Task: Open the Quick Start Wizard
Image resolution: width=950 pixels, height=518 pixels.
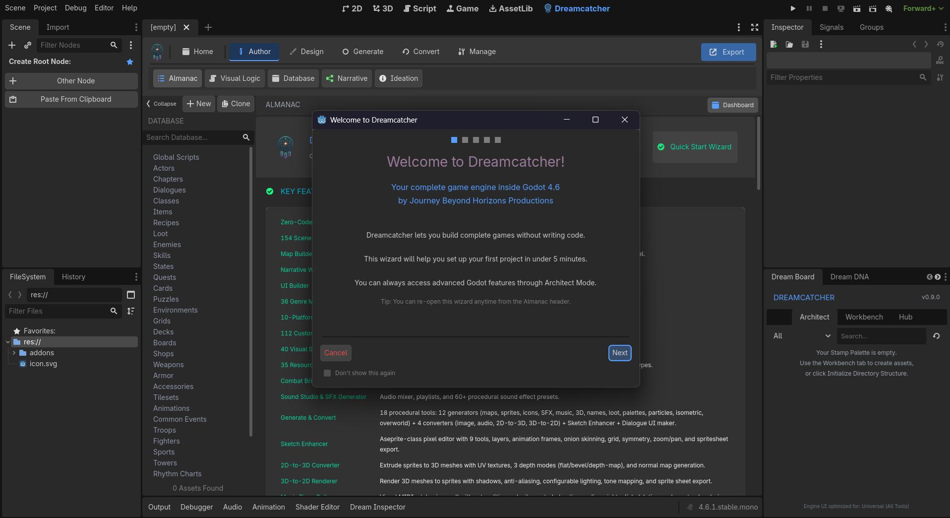Action: pyautogui.click(x=695, y=147)
